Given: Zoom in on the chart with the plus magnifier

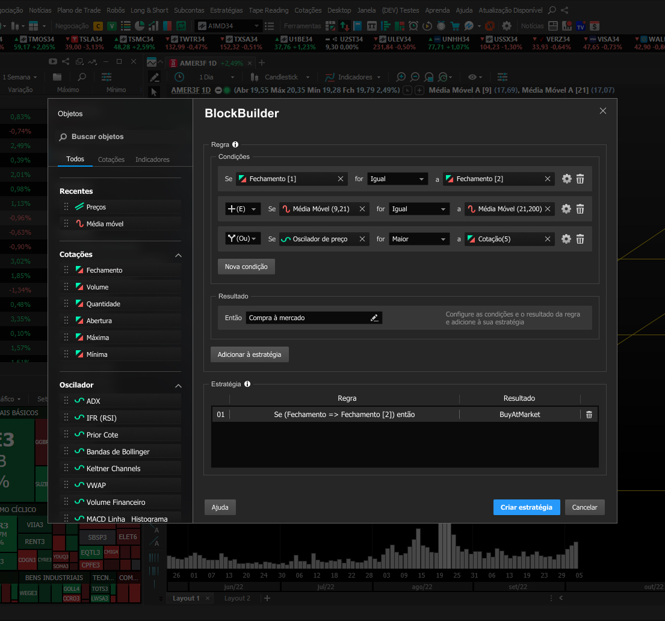Looking at the screenshot, I should [x=401, y=77].
